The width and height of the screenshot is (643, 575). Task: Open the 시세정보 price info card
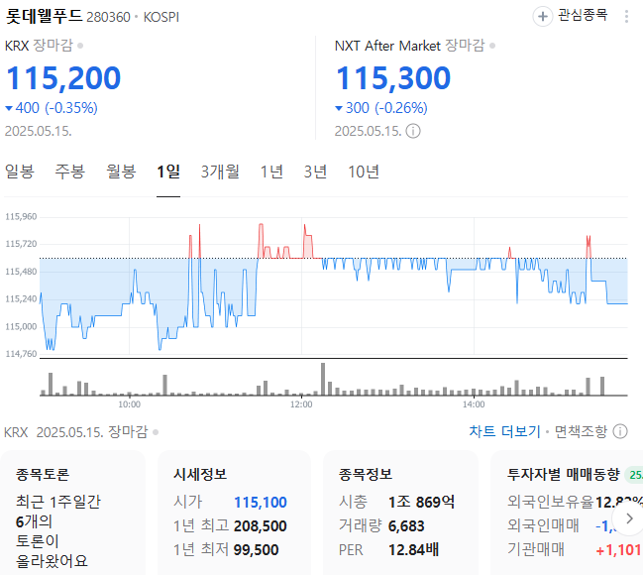click(234, 513)
